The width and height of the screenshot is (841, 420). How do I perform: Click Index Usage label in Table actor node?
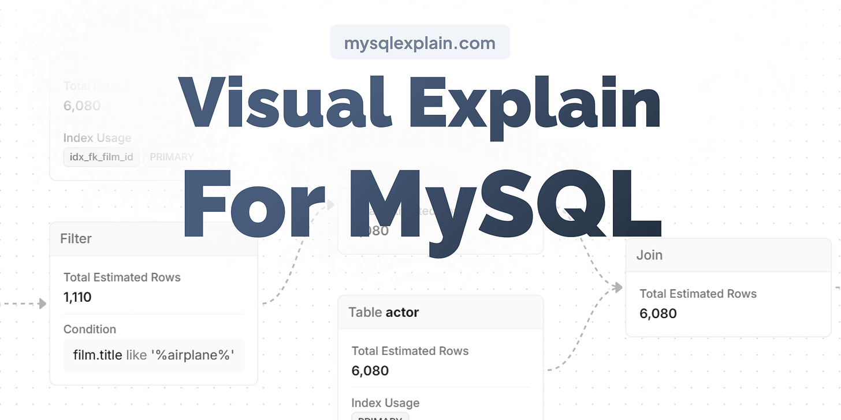[385, 403]
